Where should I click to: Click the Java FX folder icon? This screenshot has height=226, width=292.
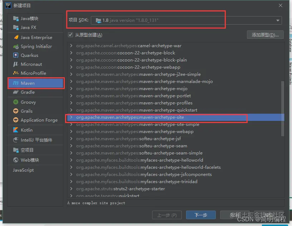coord(16,28)
